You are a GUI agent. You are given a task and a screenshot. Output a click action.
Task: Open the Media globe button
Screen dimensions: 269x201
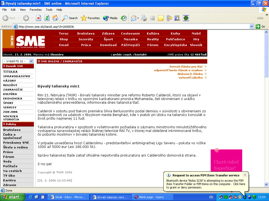pos(110,18)
